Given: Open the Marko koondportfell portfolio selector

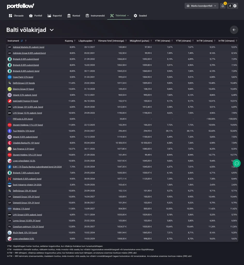Looking at the screenshot, I should click(201, 6).
